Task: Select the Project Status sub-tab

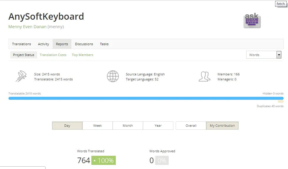Action: click(24, 55)
